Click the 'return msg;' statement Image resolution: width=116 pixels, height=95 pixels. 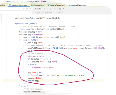pyautogui.click(x=33, y=81)
